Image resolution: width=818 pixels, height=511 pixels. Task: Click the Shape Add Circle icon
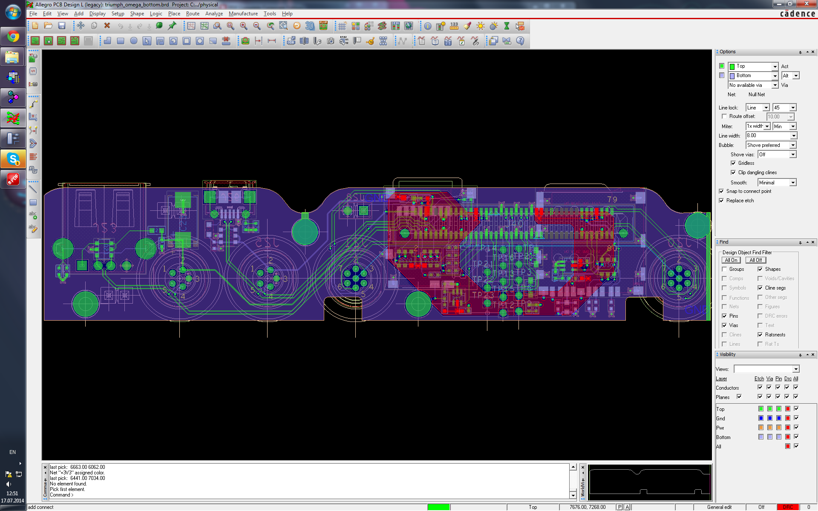tap(134, 41)
